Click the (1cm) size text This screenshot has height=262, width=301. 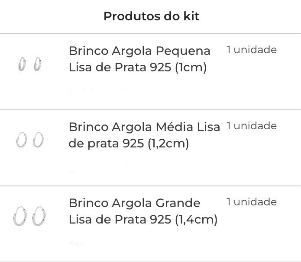point(191,67)
